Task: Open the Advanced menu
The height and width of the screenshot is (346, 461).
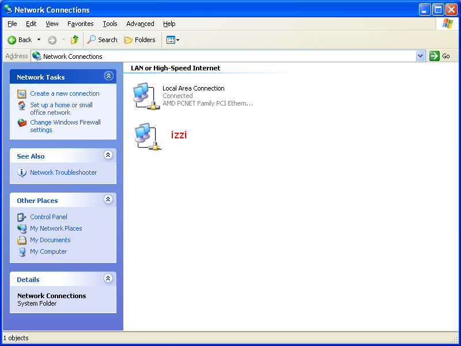Action: (x=140, y=24)
